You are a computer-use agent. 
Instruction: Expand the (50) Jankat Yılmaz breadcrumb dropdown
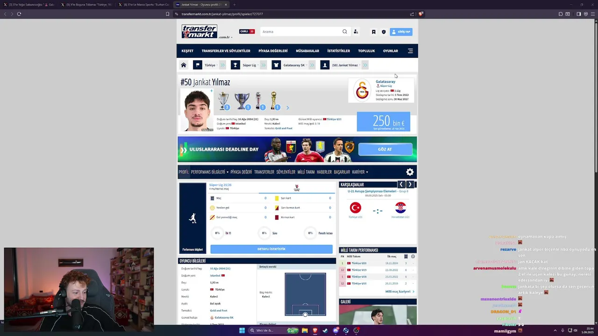click(x=359, y=65)
